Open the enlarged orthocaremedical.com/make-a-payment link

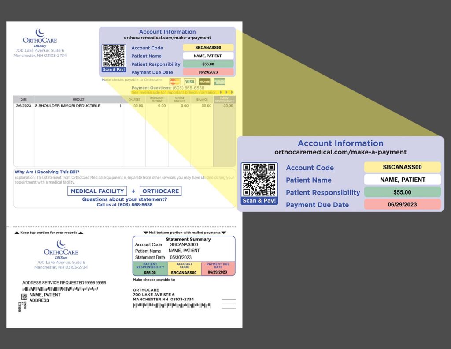click(x=340, y=152)
